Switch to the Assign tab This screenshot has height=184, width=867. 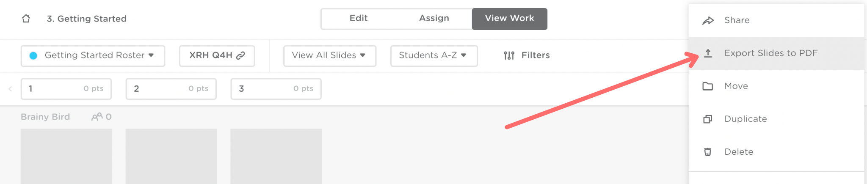point(434,19)
